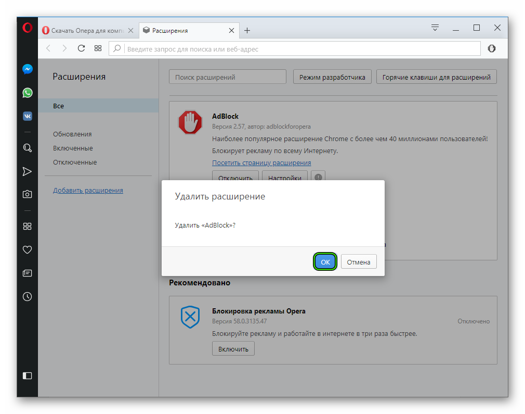Open Добавить расширения link
The height and width of the screenshot is (414, 525).
[88, 190]
